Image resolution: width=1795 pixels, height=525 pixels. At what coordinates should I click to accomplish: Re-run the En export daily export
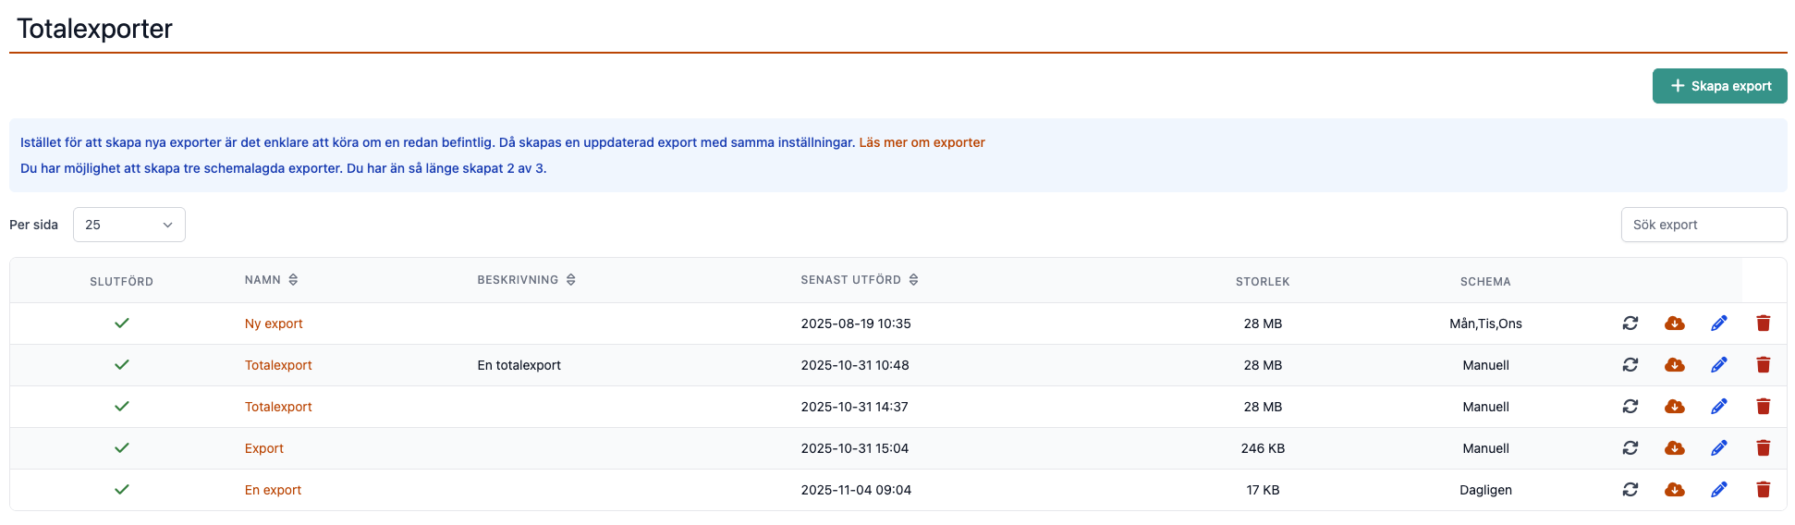click(1630, 490)
